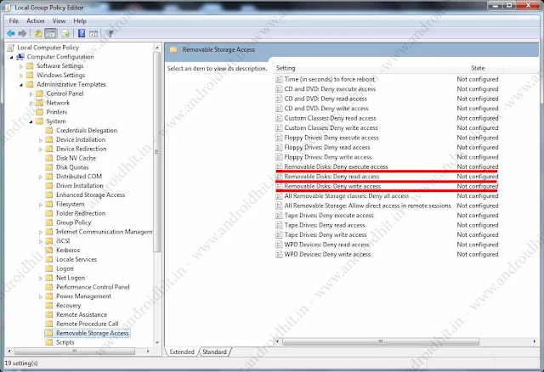
Task: Click the blue Help toolbar icon
Action: point(81,33)
